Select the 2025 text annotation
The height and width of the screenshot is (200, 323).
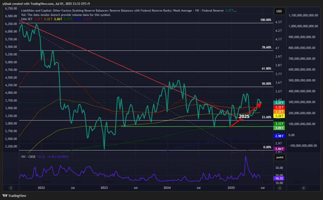(244, 116)
